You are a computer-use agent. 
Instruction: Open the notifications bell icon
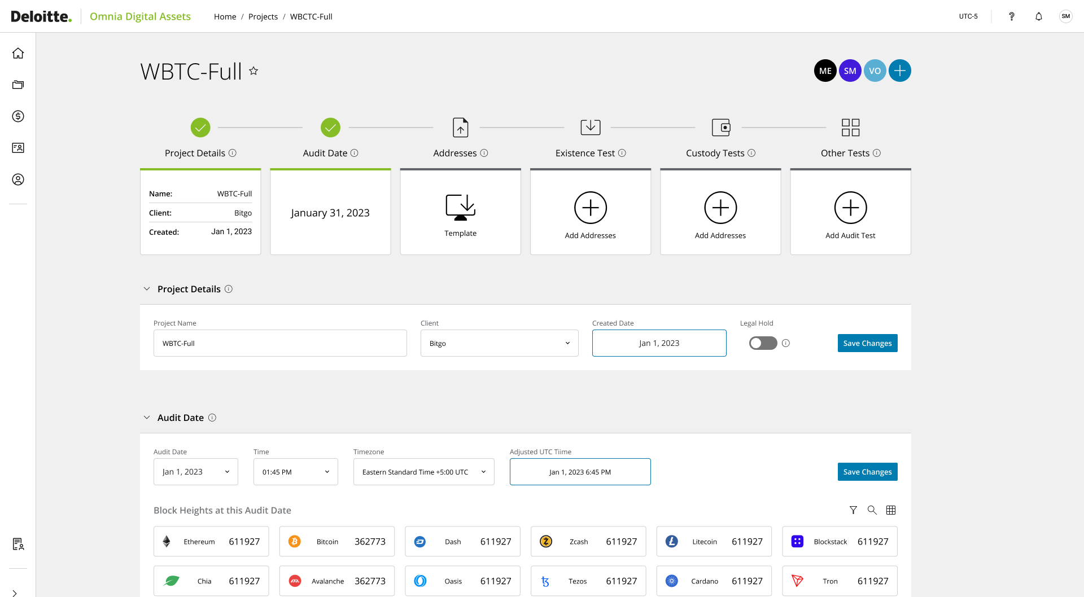click(1039, 16)
